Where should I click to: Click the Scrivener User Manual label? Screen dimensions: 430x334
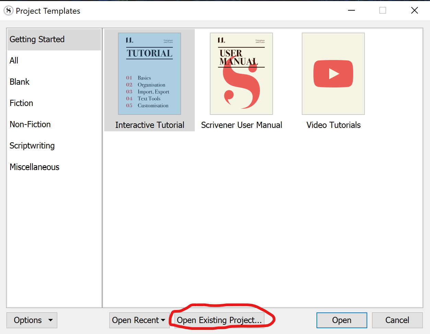point(241,125)
